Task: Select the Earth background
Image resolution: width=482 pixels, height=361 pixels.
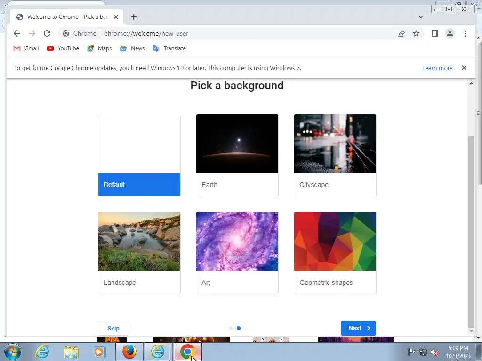Action: (x=237, y=155)
